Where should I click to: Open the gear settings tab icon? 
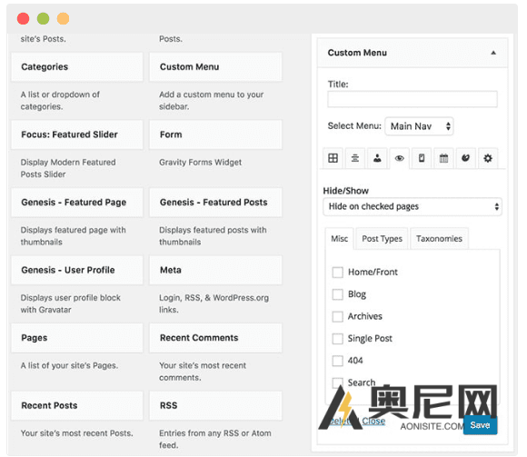point(488,158)
